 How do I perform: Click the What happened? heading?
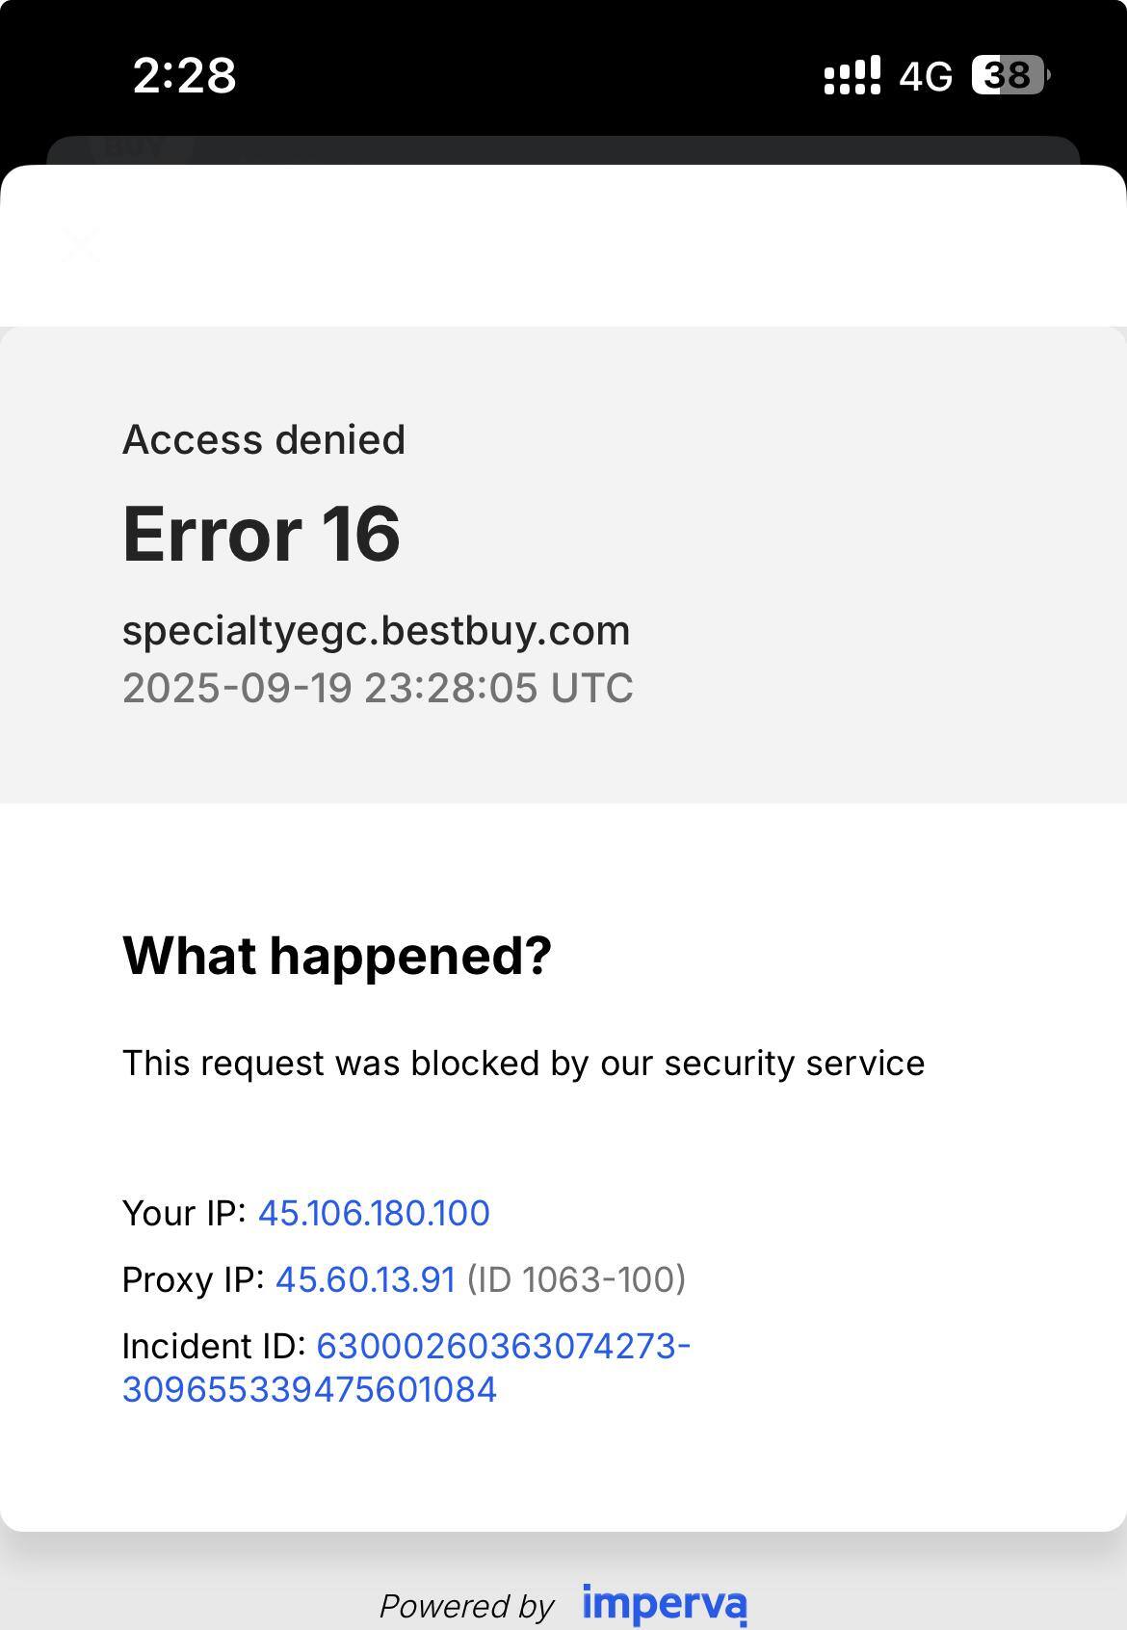click(337, 955)
